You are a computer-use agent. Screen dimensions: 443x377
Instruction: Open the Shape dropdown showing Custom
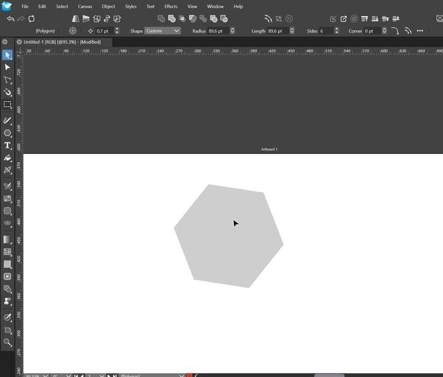162,31
